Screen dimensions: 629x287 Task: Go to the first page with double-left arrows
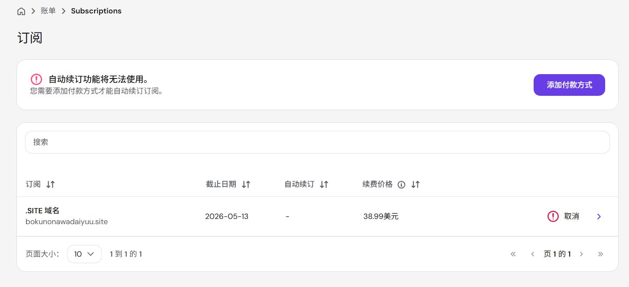(513, 254)
